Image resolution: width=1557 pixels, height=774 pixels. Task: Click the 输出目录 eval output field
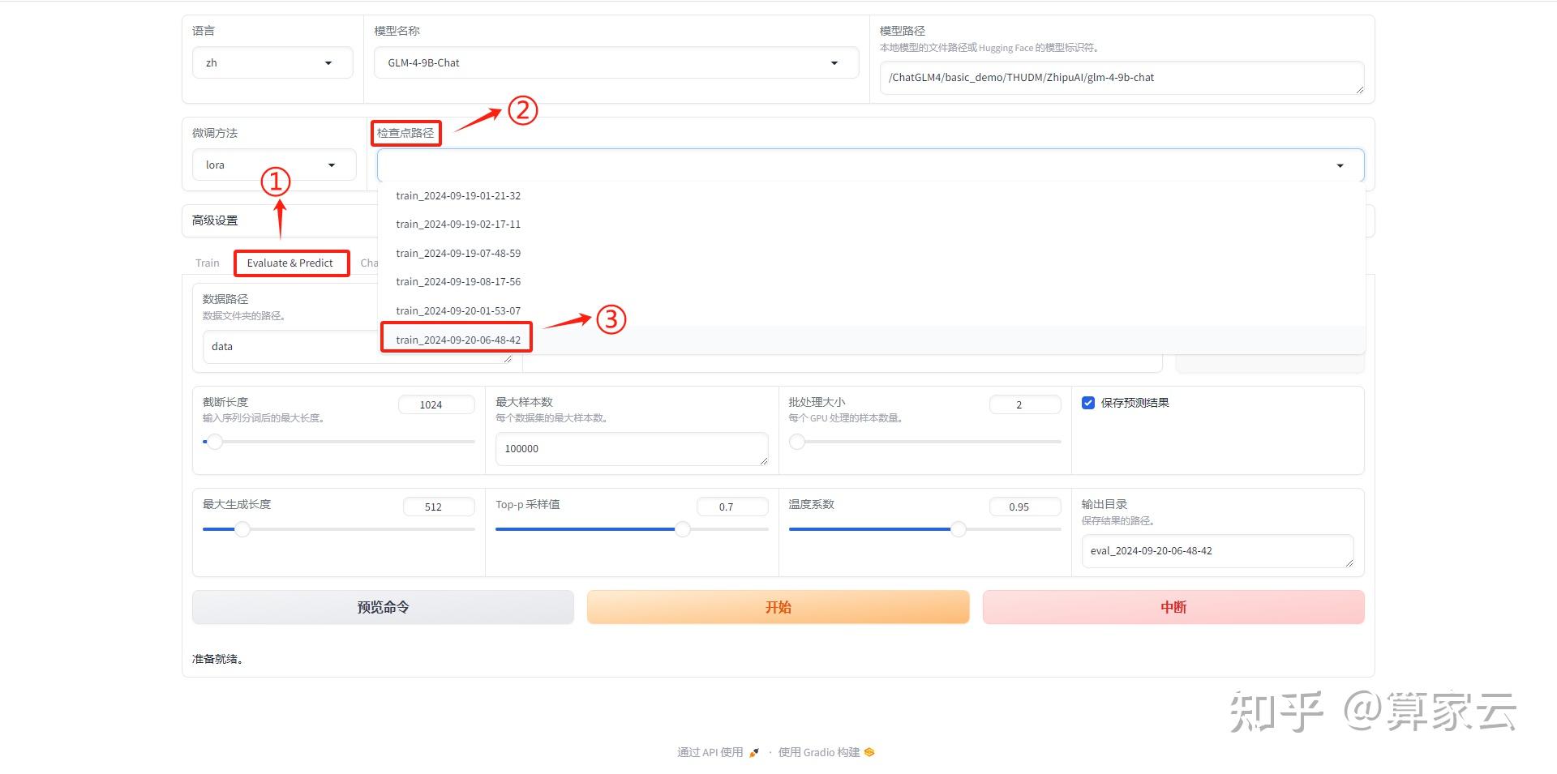(1216, 550)
